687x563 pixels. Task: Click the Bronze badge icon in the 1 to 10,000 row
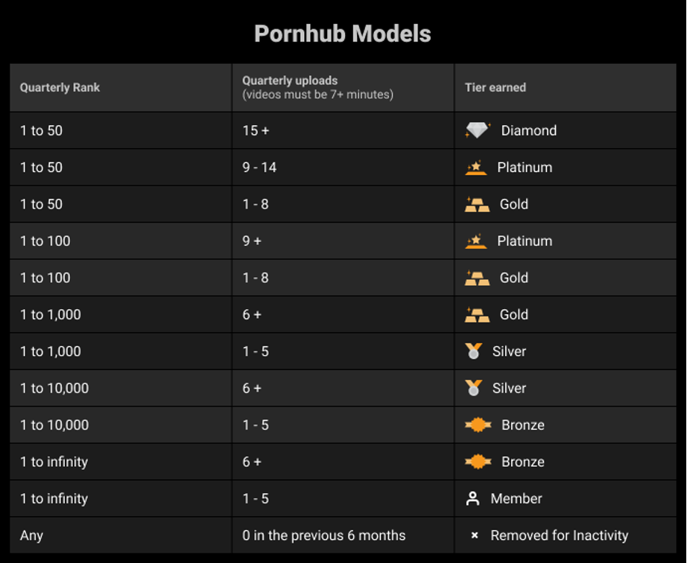(x=478, y=425)
